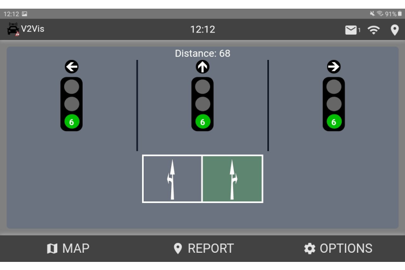
Task: Select the left lane with straight-left arrow
Action: click(x=172, y=179)
